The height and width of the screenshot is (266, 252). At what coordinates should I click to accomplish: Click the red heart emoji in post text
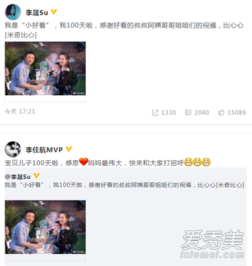[x=83, y=162]
